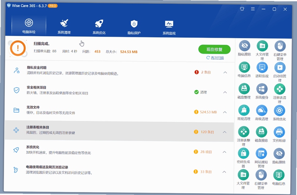The image size is (297, 195).
Task: Click the person-lock icon for 隐私安全问题
Action: 17,70
